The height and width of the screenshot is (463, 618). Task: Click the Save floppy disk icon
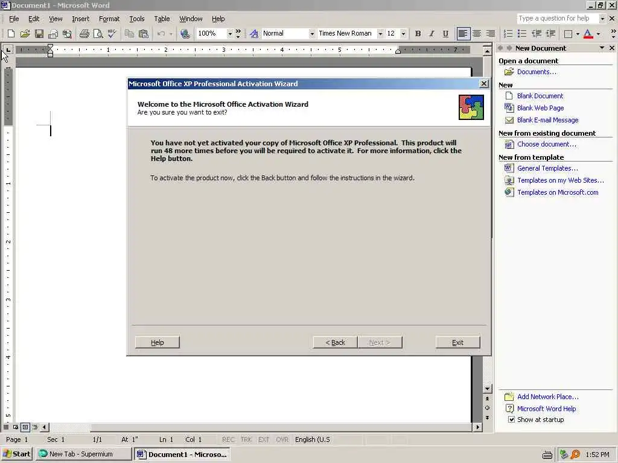(39, 34)
